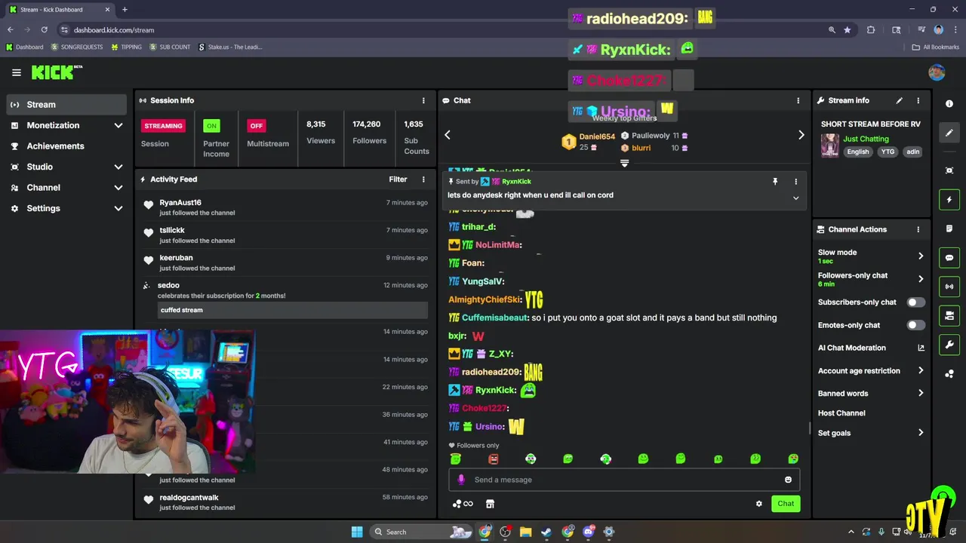This screenshot has width=966, height=543.
Task: Open File Explorer from taskbar
Action: click(526, 532)
